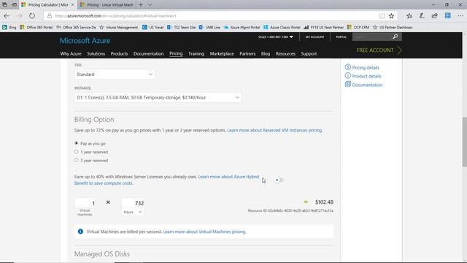Open the favorites hub icon
Image resolution: width=467 pixels, height=263 pixels.
pos(409,16)
